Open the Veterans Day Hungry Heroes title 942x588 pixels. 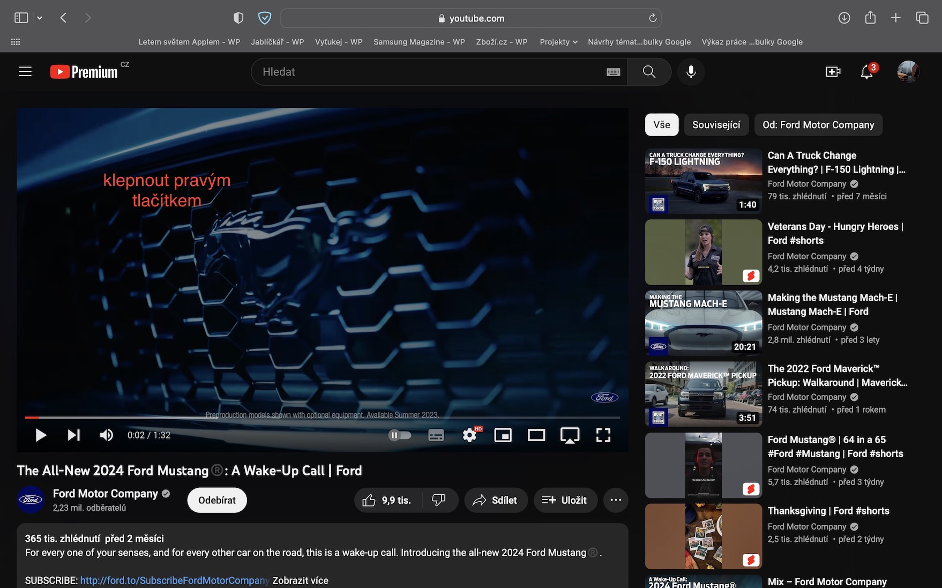coord(835,233)
